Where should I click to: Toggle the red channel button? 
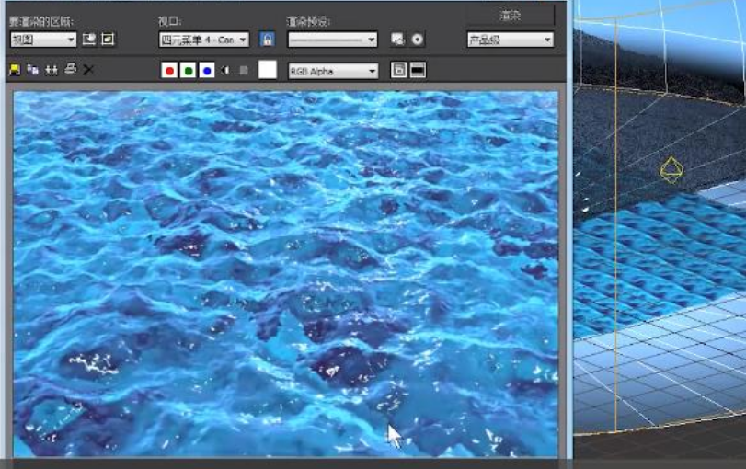click(169, 71)
